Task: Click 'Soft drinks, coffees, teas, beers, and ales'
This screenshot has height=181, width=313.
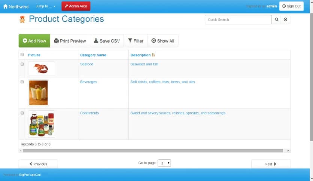Action: tap(163, 82)
